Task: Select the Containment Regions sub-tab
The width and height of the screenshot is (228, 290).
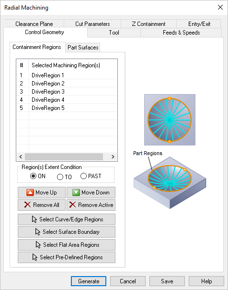Action: pos(37,47)
